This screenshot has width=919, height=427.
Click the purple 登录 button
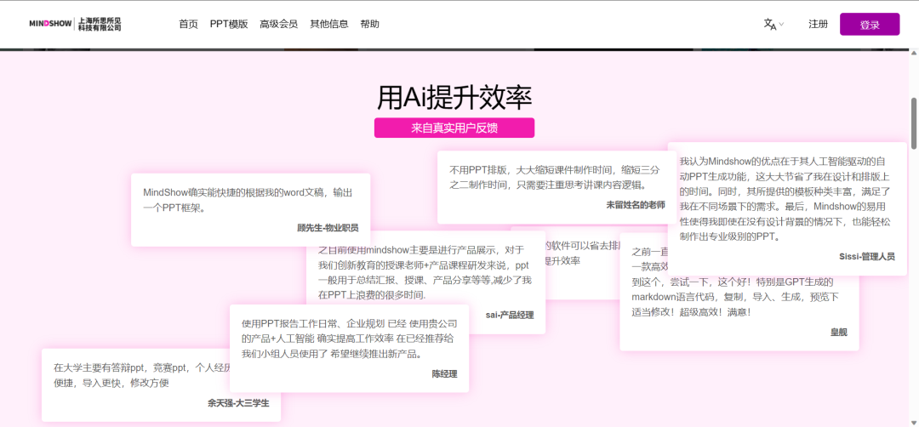(x=869, y=25)
